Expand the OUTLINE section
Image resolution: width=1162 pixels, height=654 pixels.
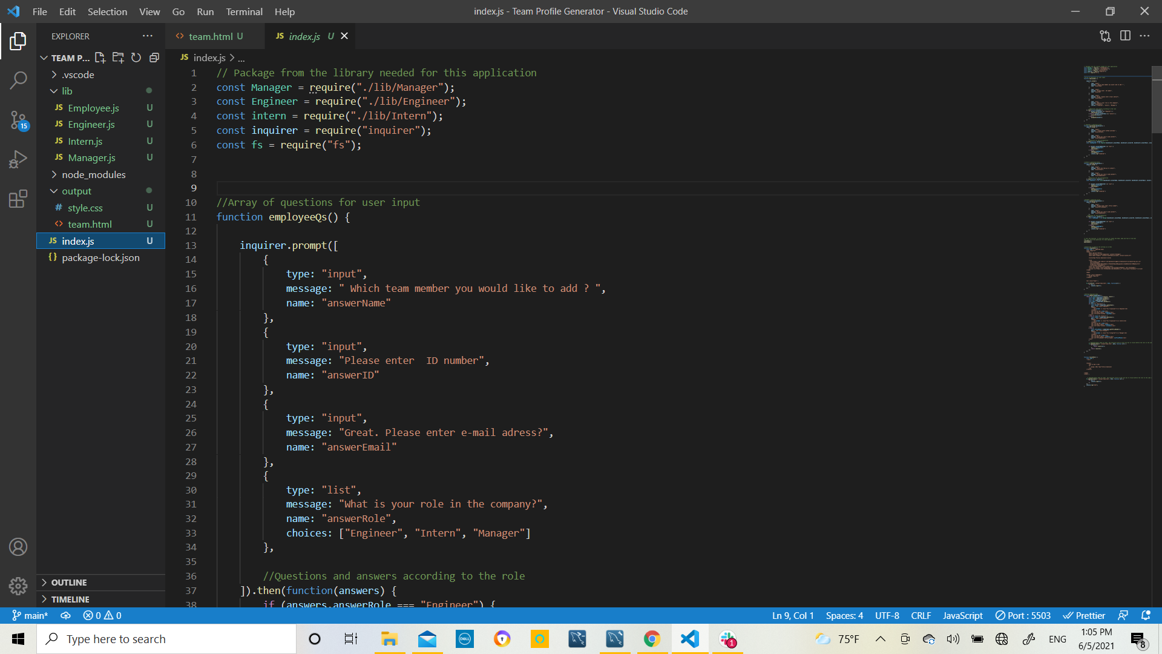point(70,582)
